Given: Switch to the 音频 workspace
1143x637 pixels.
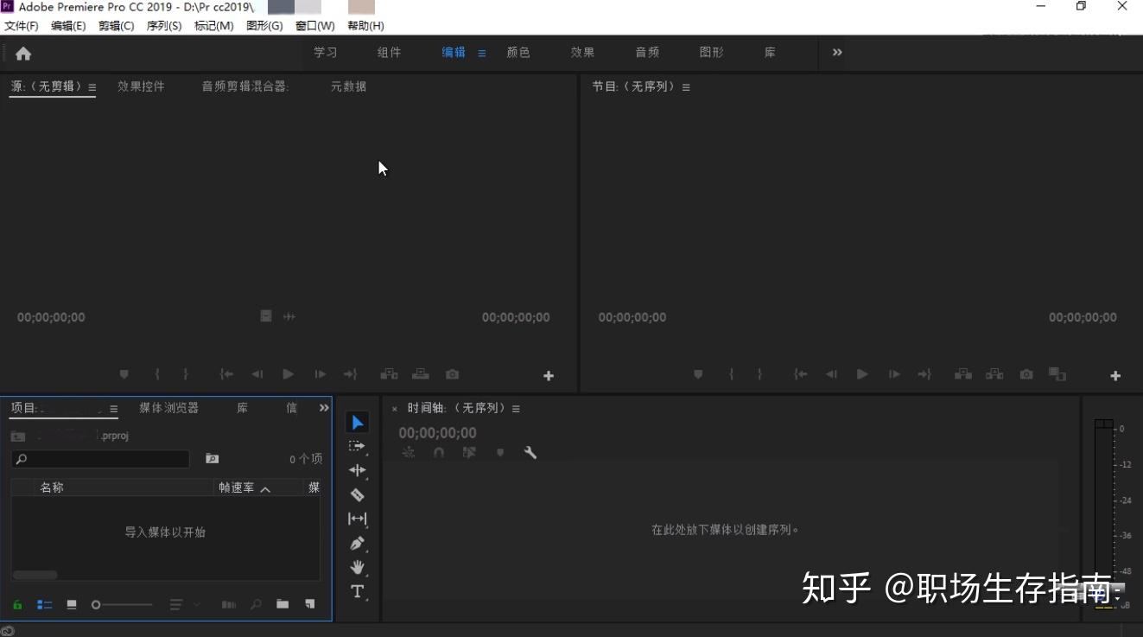Looking at the screenshot, I should click(x=647, y=53).
